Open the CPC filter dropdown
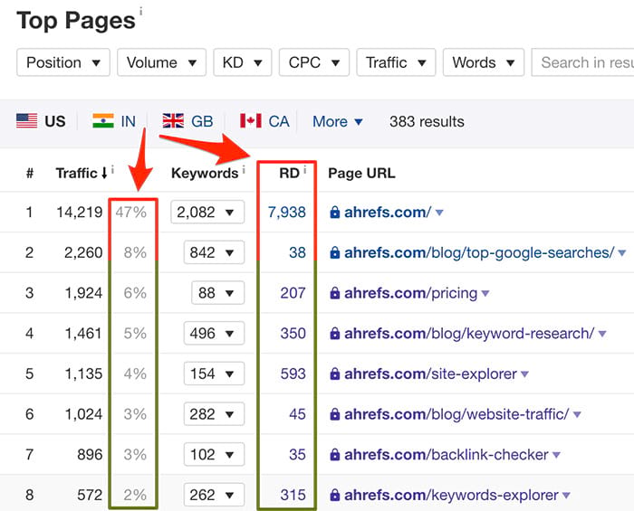 click(x=313, y=62)
